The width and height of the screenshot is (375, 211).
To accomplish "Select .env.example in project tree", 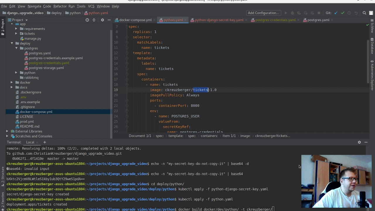I will [30, 102].
